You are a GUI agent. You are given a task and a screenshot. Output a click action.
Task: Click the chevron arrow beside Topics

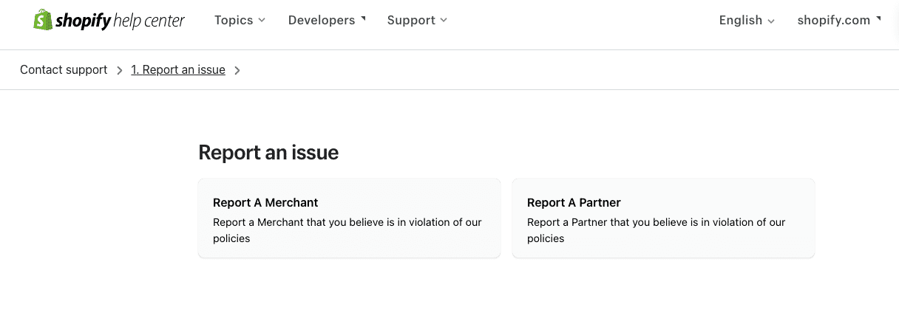coord(262,21)
